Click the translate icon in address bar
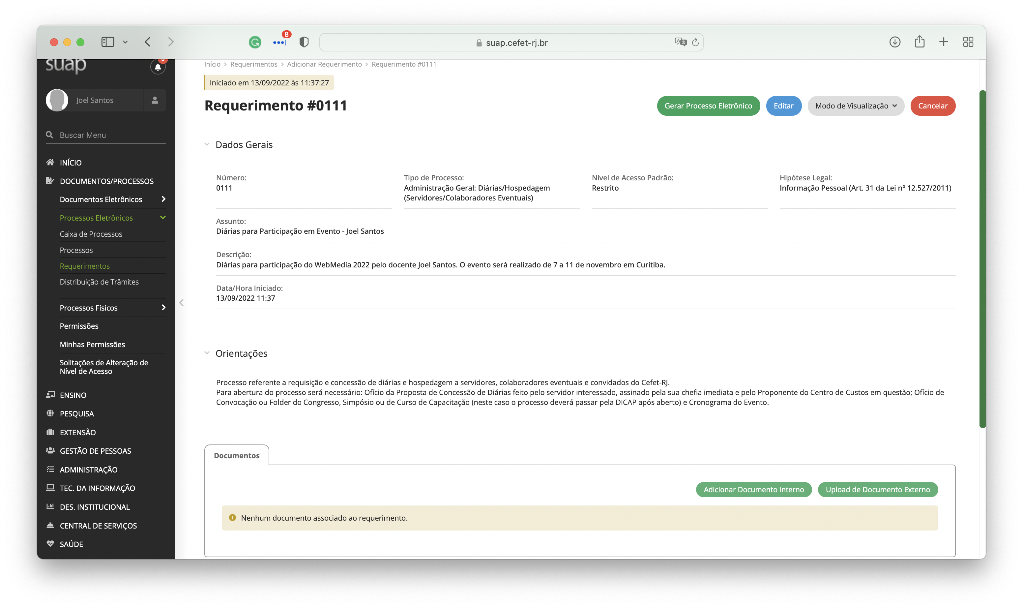Screen dimensions: 1023x608 [x=680, y=42]
